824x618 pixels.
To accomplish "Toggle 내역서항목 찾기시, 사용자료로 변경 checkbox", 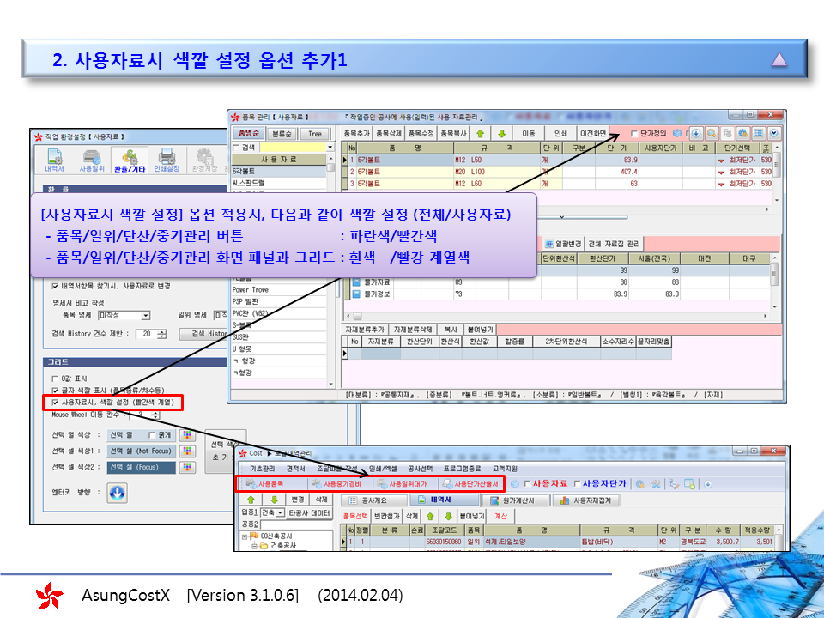I will (55, 287).
